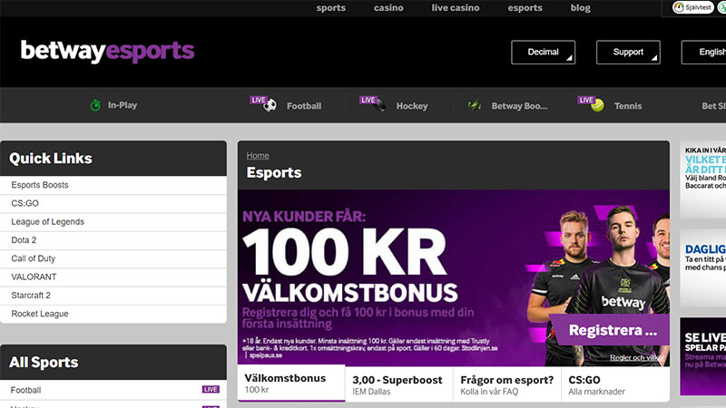Click the Regler och villkor link
The image size is (726, 408).
click(637, 357)
